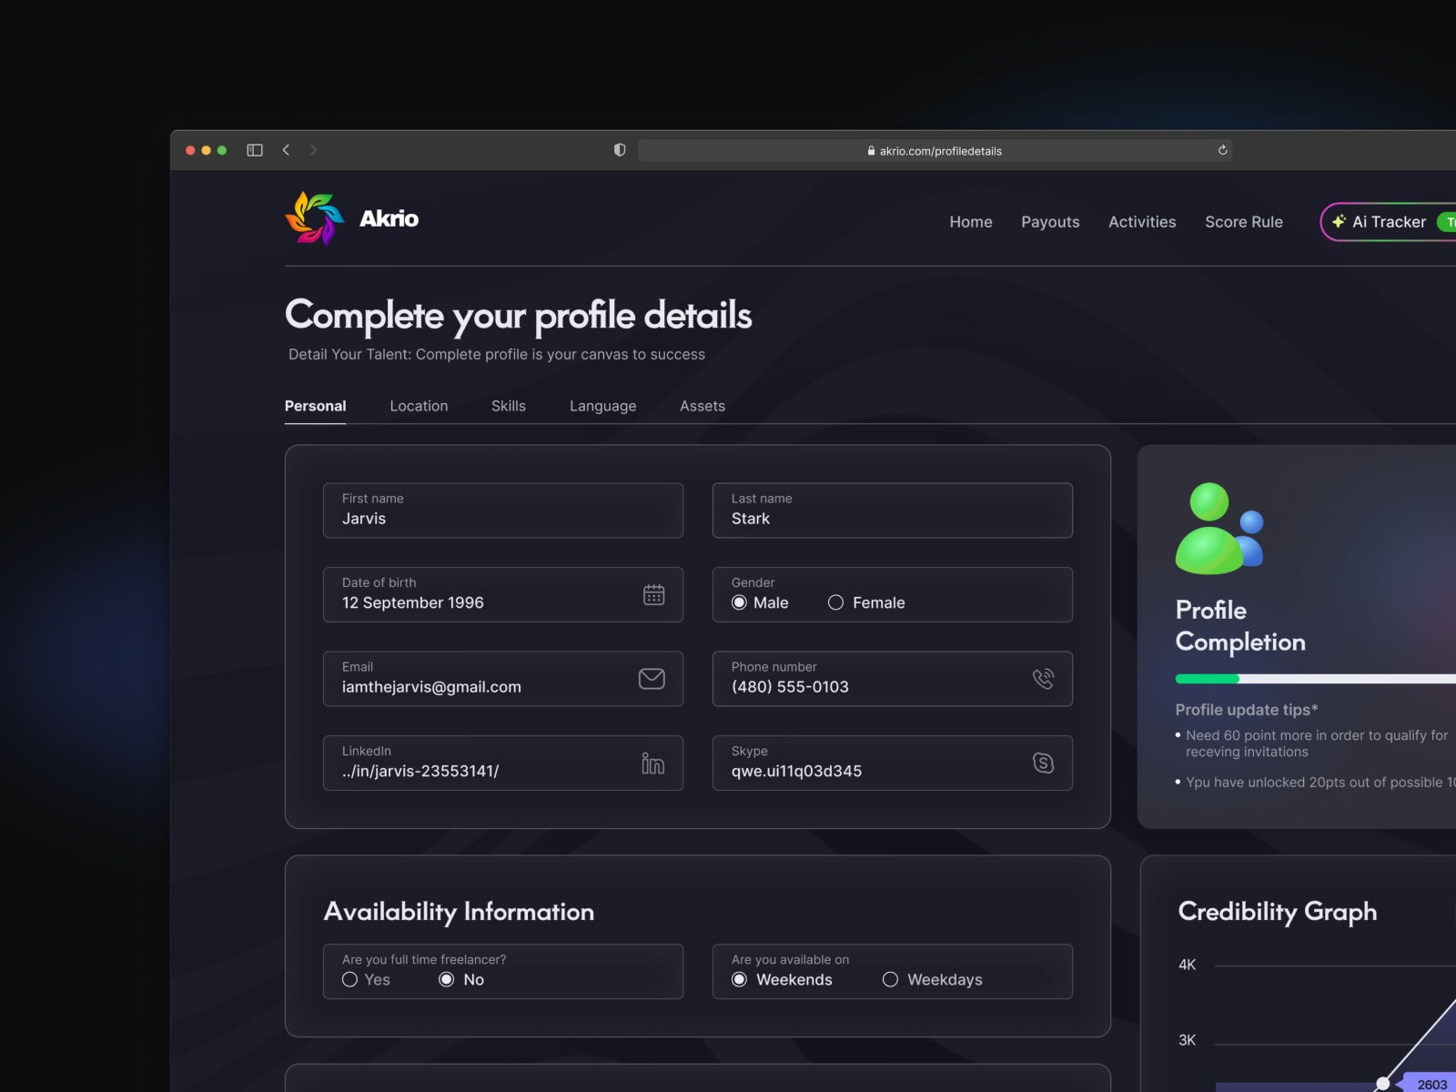The width and height of the screenshot is (1456, 1092).
Task: Click the Skype icon next to the Skype ID
Action: coord(1043,763)
